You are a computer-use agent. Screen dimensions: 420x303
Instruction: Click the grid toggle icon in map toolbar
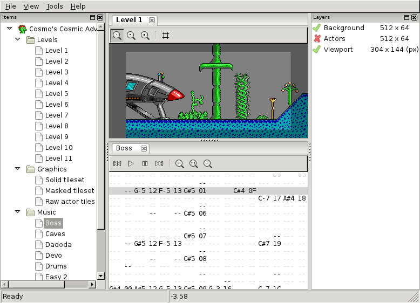pos(166,36)
